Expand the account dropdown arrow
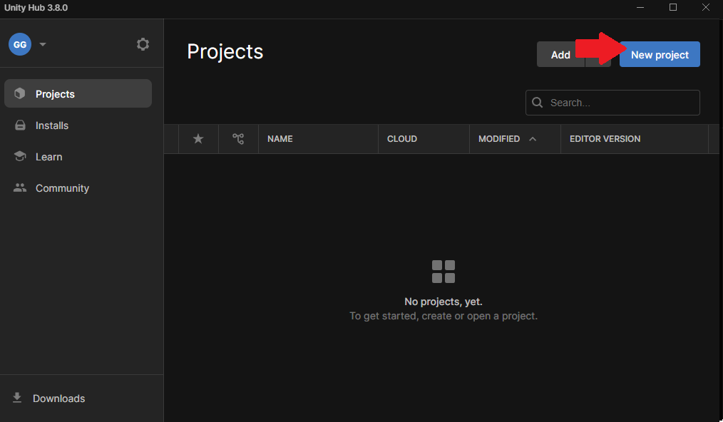 coord(43,44)
